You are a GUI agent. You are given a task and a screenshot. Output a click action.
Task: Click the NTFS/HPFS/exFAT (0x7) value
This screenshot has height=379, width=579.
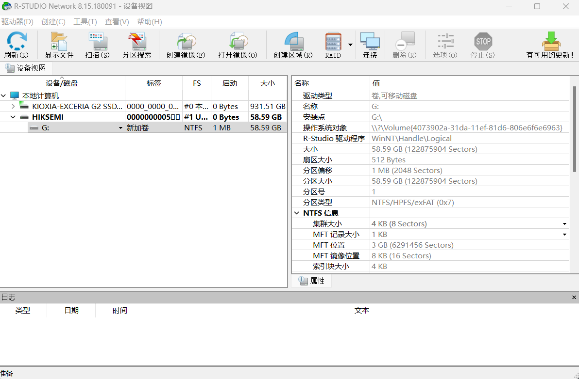(x=413, y=203)
